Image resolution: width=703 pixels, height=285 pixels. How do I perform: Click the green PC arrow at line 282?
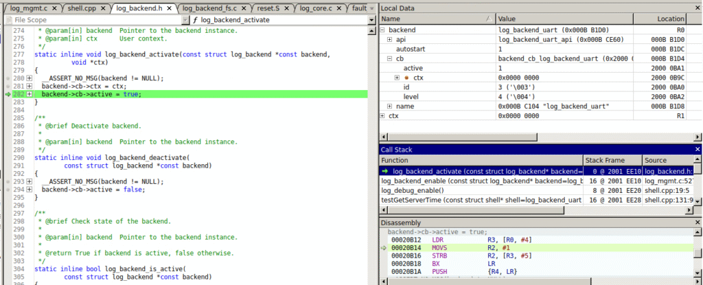click(7, 94)
